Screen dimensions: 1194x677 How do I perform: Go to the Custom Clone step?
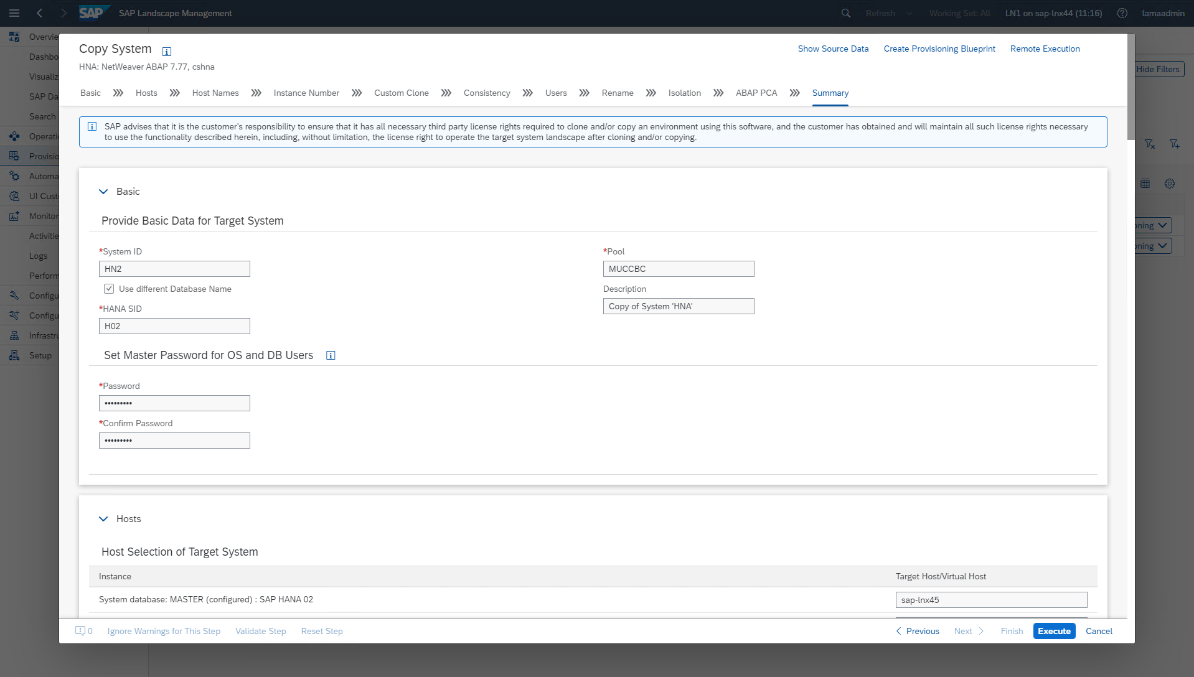[402, 93]
